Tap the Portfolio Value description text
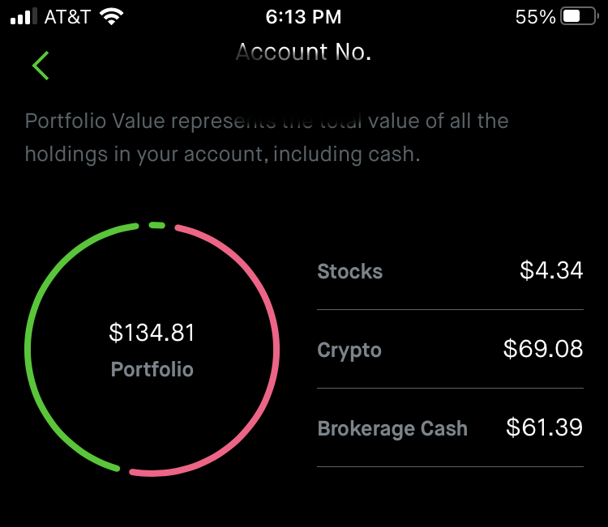Screen dimensions: 608x527 coord(266,138)
